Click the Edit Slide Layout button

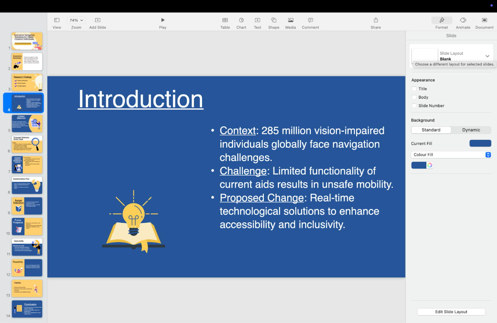point(451,311)
